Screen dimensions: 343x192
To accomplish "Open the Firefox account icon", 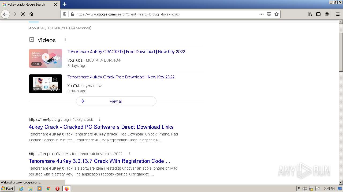I will [327, 14].
